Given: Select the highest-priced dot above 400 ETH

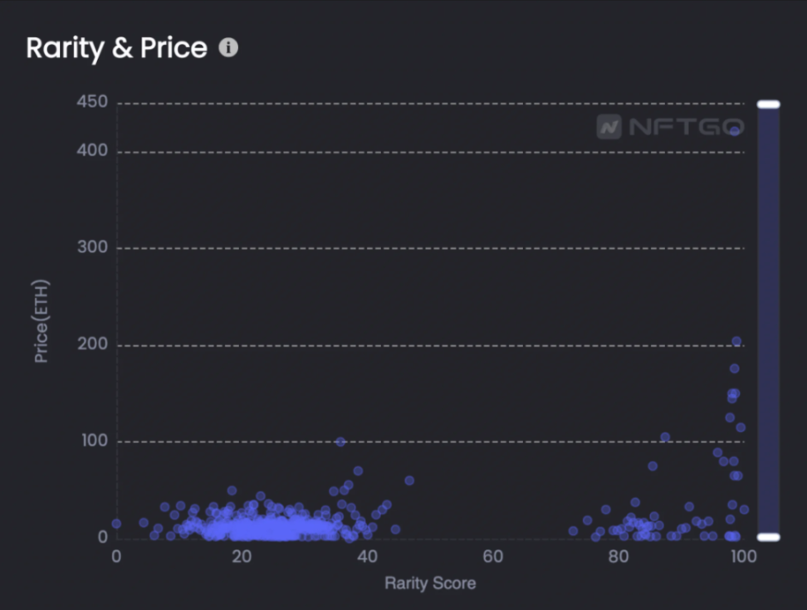Looking at the screenshot, I should [735, 130].
